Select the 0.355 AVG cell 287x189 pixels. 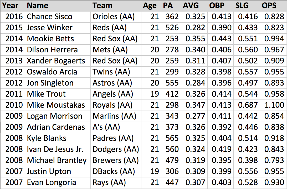click(195, 39)
